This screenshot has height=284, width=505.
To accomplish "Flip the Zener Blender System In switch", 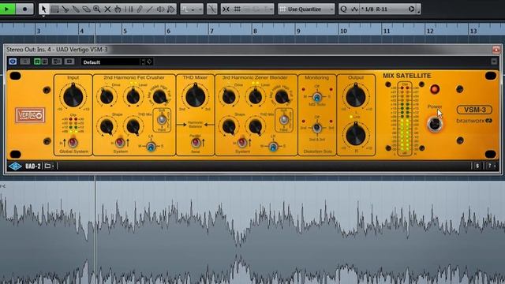I will pos(242,142).
